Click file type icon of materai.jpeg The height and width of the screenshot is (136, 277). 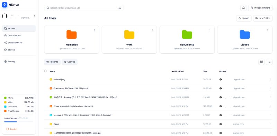[51, 80]
